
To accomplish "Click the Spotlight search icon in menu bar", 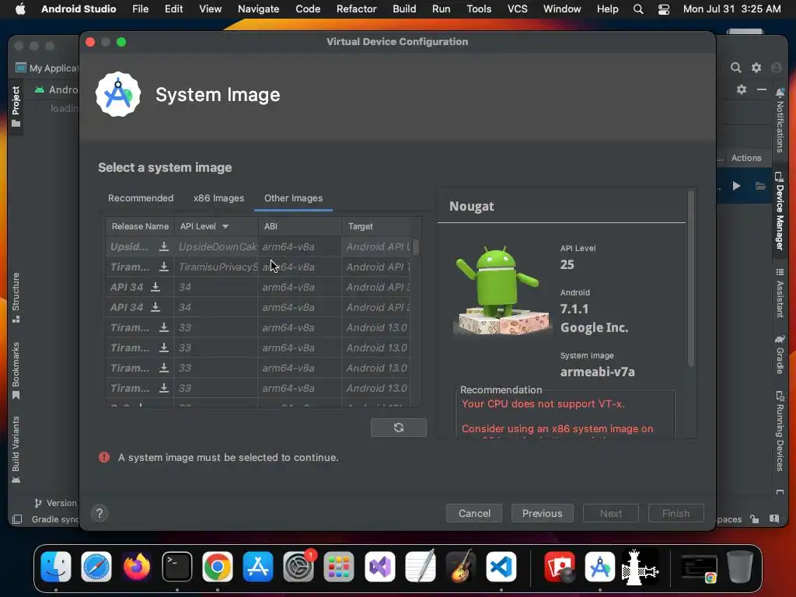I will (638, 9).
